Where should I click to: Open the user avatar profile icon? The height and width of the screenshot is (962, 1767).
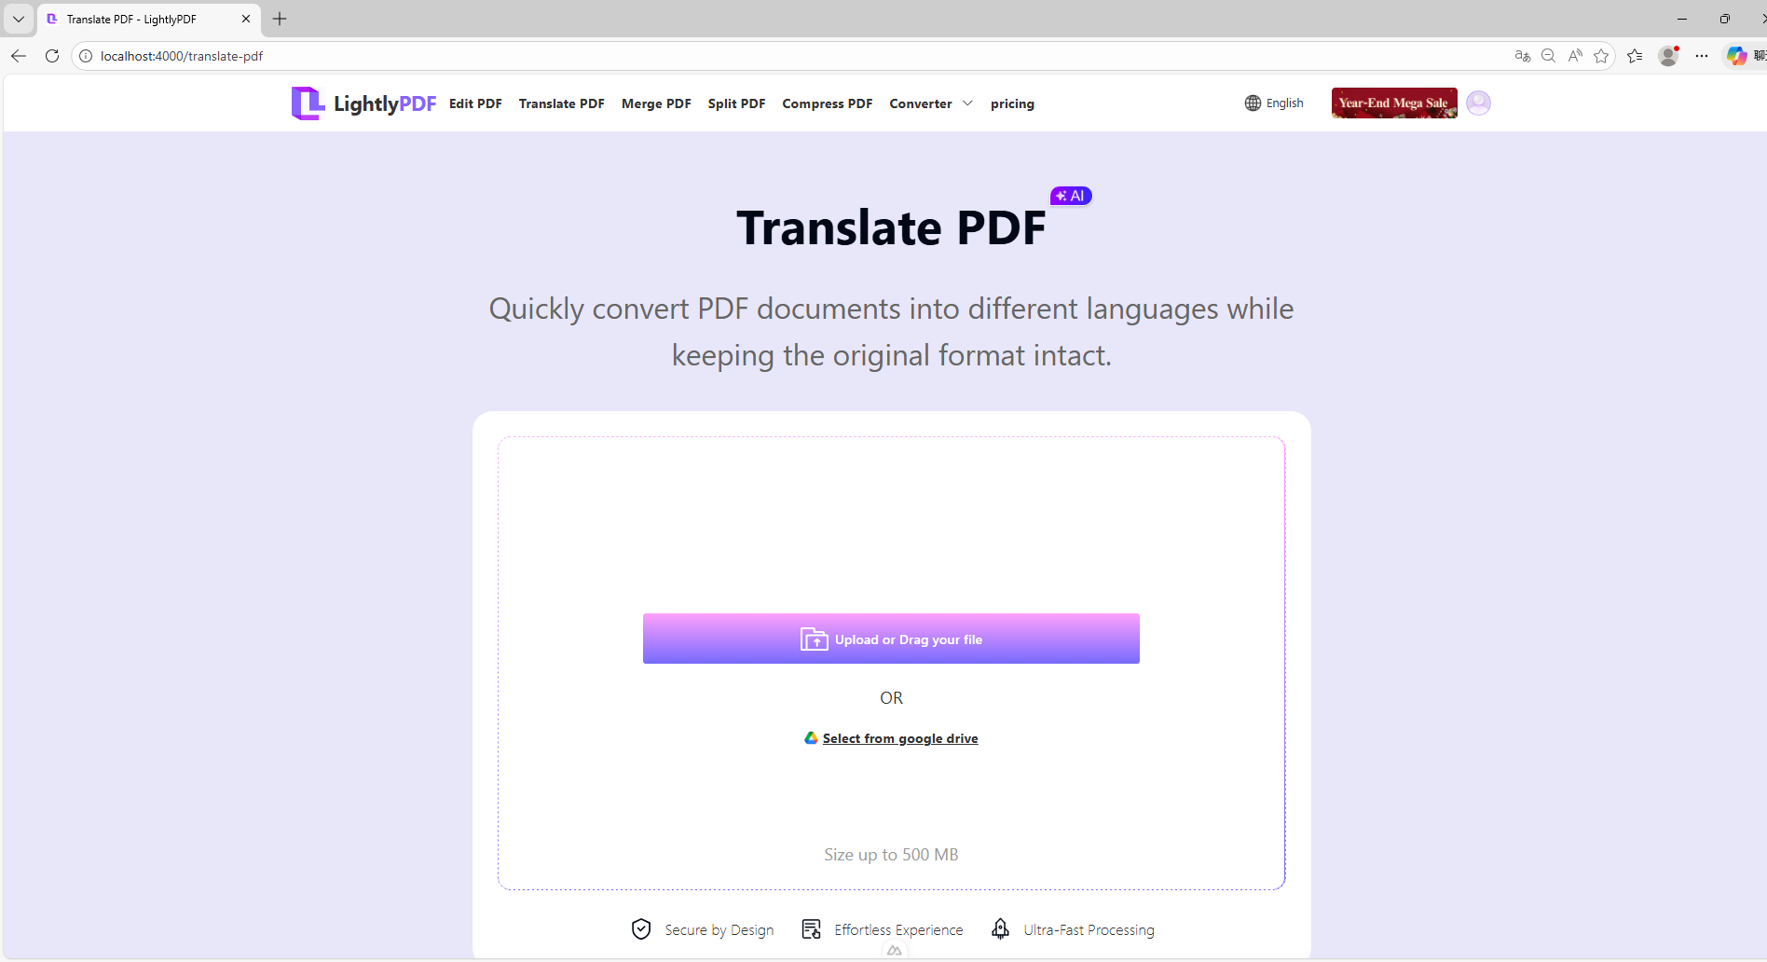pos(1478,103)
